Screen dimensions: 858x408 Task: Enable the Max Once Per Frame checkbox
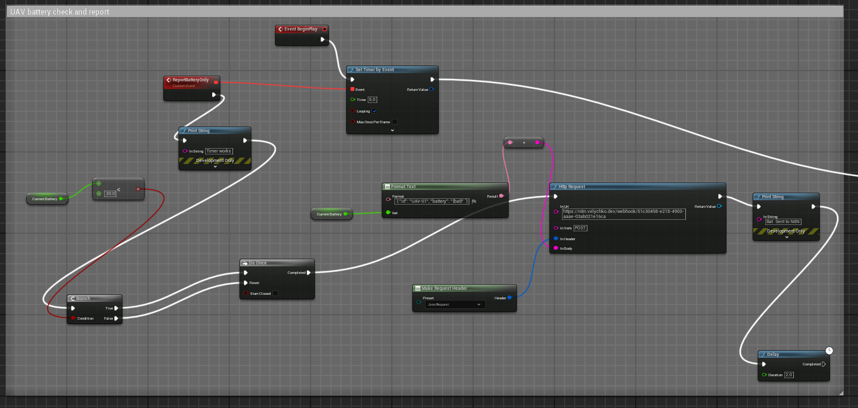pyautogui.click(x=394, y=121)
